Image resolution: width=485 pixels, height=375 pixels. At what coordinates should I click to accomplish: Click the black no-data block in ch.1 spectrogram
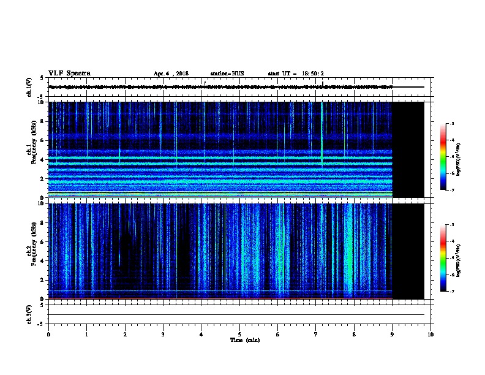(x=408, y=150)
